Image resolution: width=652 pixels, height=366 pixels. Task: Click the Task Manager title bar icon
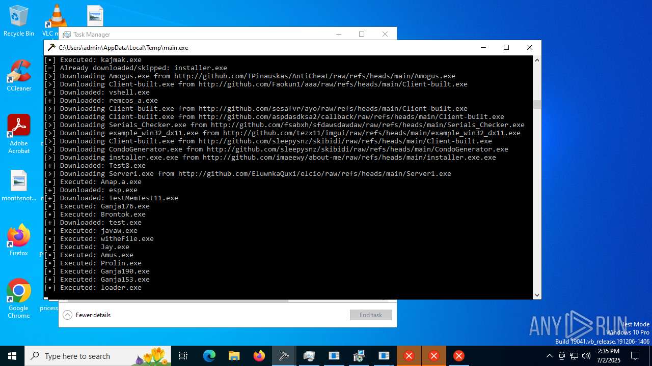click(x=66, y=34)
